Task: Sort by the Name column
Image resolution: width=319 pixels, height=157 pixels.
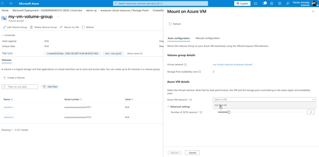Action: point(8,99)
